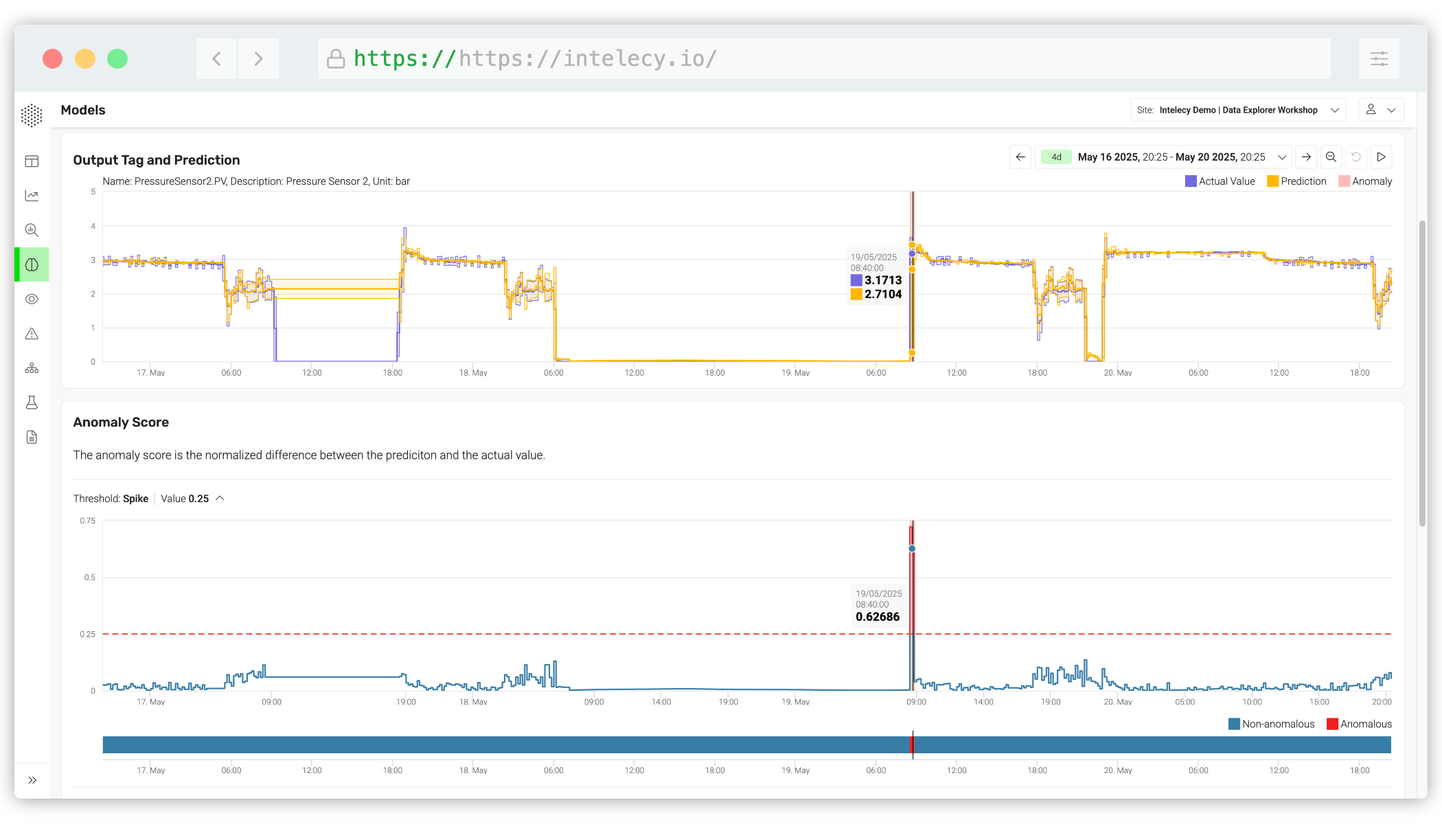This screenshot has height=824, width=1442.
Task: Toggle Prediction series in legend
Action: (1296, 181)
